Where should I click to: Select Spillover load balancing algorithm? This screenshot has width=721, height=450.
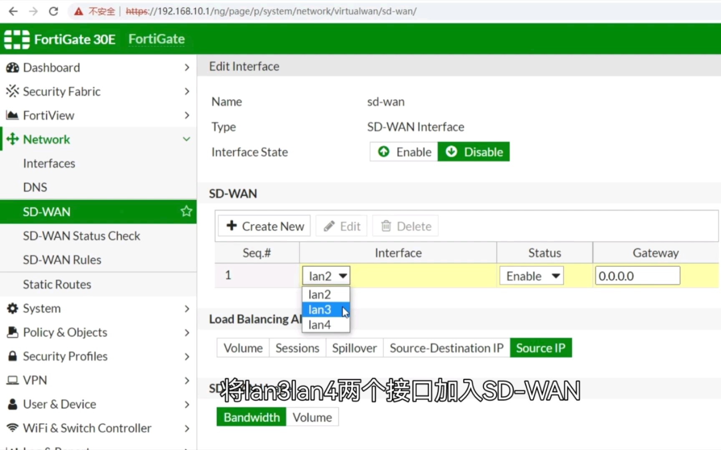[355, 348]
